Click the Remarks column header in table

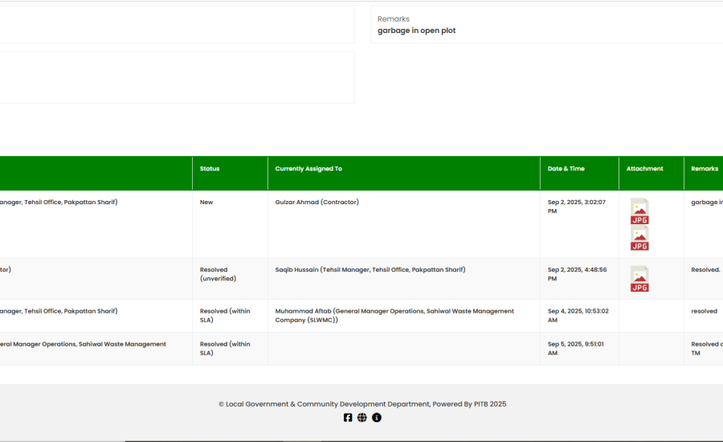[x=705, y=169]
